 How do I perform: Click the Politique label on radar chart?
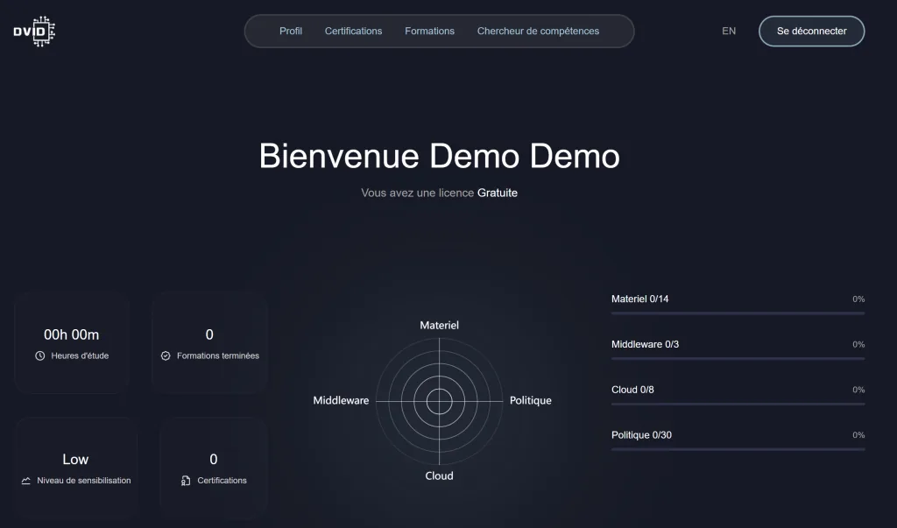pos(530,400)
